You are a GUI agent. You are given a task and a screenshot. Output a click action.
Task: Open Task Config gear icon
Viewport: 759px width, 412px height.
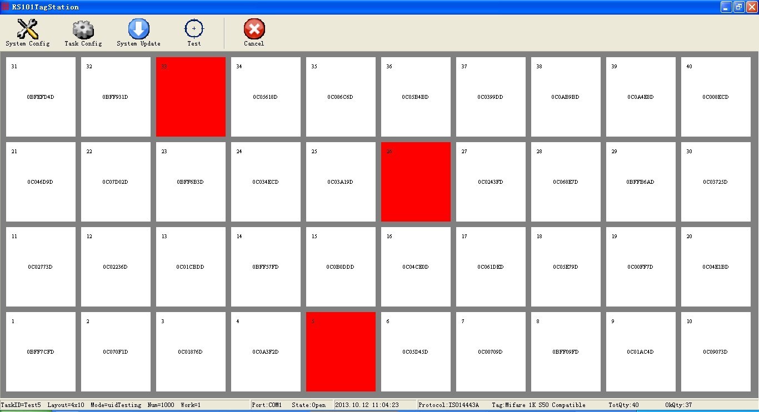pos(83,29)
